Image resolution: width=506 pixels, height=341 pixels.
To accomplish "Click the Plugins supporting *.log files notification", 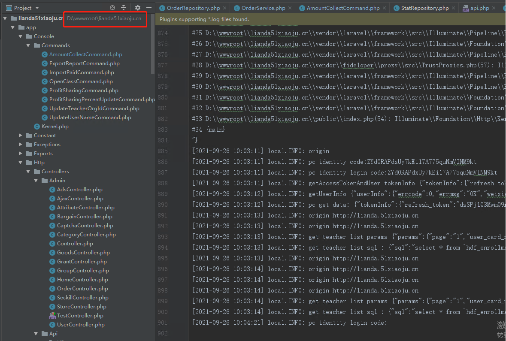I will point(204,19).
